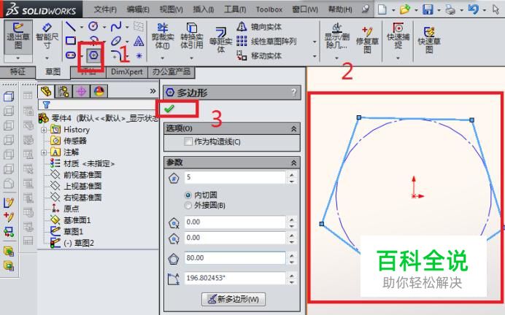Open the 工具(T) menu
505x315 pixels.
coord(235,9)
